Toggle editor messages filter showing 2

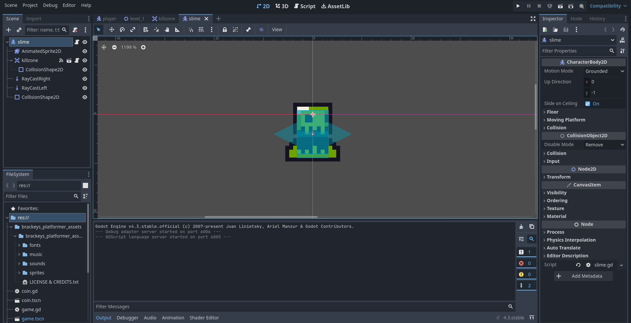click(526, 286)
